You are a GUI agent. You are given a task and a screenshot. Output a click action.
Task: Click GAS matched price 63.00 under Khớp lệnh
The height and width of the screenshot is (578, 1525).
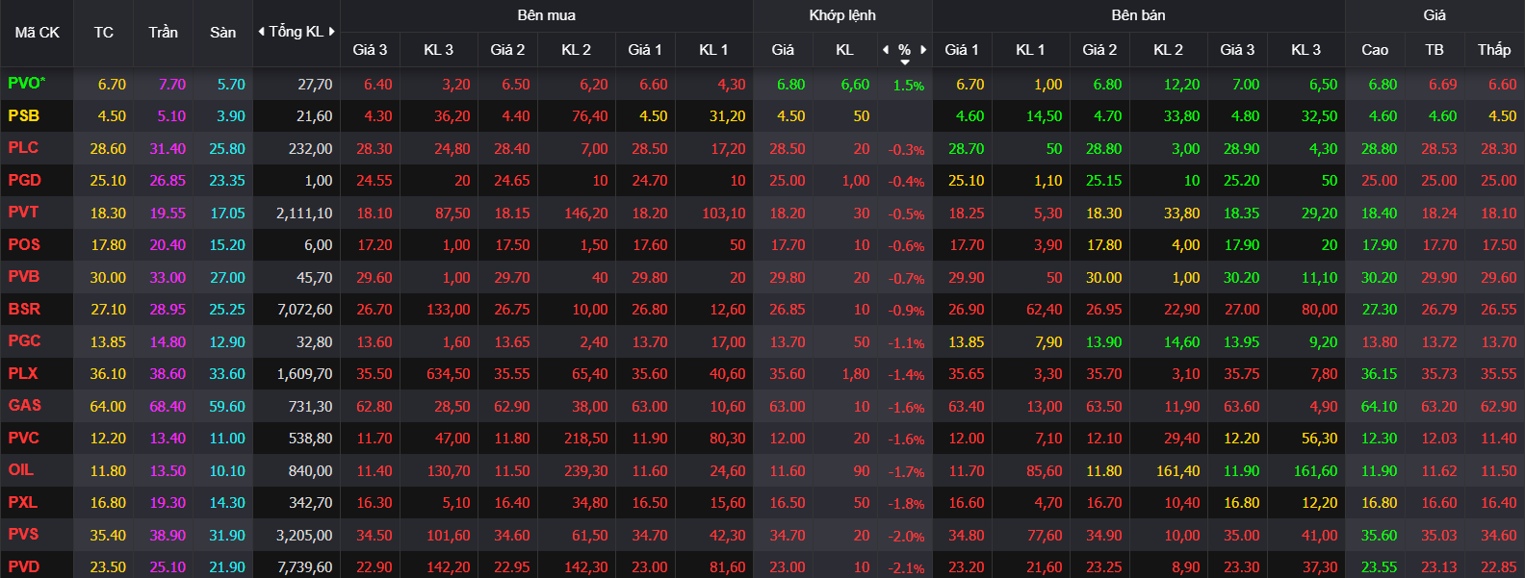(x=788, y=407)
